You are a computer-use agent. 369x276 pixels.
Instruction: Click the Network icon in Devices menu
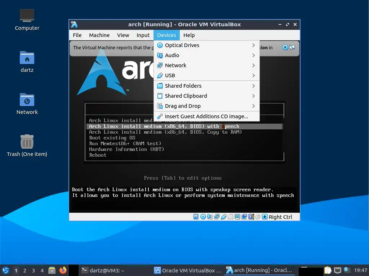160,65
